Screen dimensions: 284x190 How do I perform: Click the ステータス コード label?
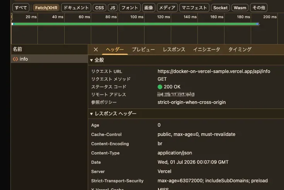coord(109,87)
